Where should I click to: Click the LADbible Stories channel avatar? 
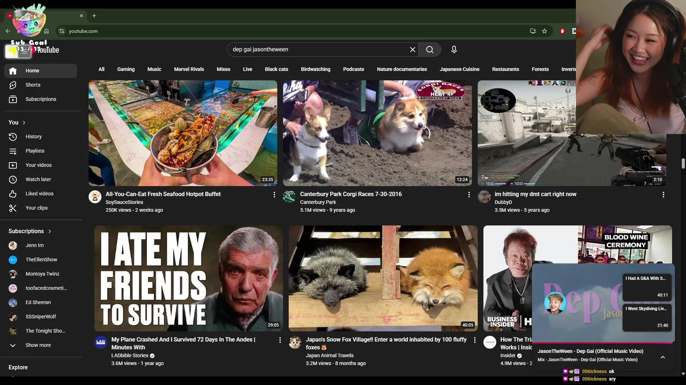(101, 342)
